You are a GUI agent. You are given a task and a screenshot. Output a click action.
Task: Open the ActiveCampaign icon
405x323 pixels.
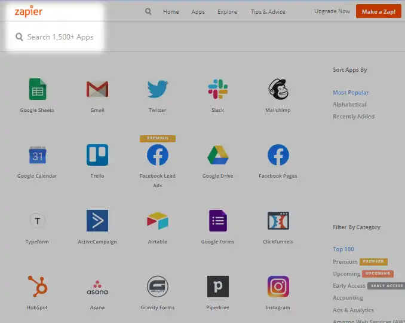pos(97,221)
